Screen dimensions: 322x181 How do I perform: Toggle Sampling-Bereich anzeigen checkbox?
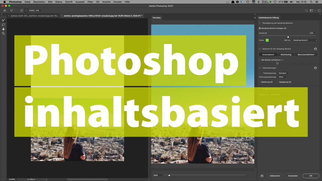(260, 28)
